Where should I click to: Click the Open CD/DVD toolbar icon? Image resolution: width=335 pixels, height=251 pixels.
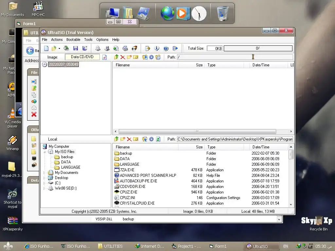click(x=66, y=48)
